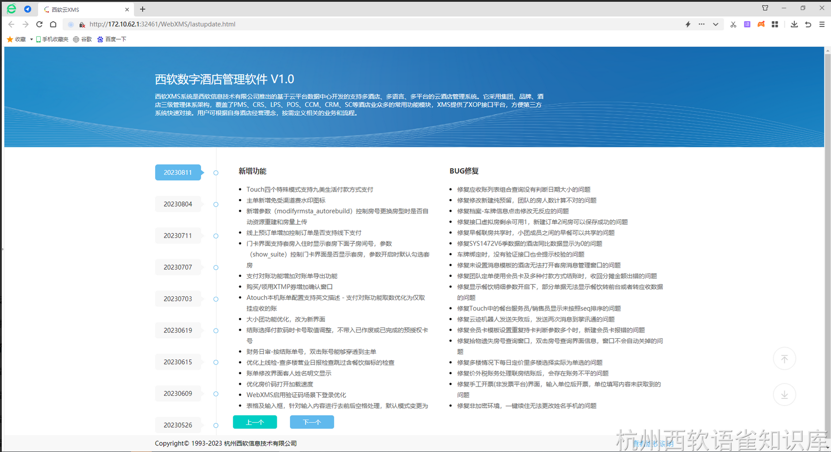Image resolution: width=831 pixels, height=452 pixels.
Task: Open 手机收藏夹 bookmark
Action: 52,39
